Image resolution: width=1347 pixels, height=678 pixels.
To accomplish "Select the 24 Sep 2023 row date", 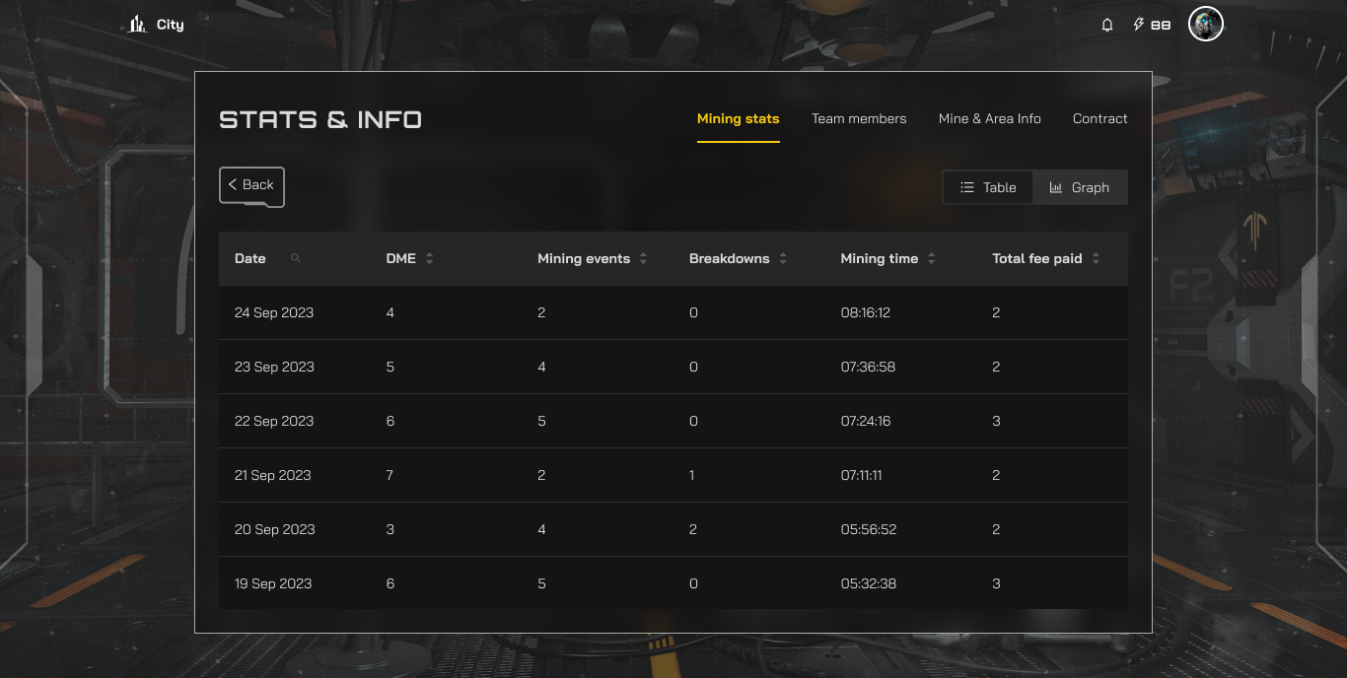I will pyautogui.click(x=274, y=312).
